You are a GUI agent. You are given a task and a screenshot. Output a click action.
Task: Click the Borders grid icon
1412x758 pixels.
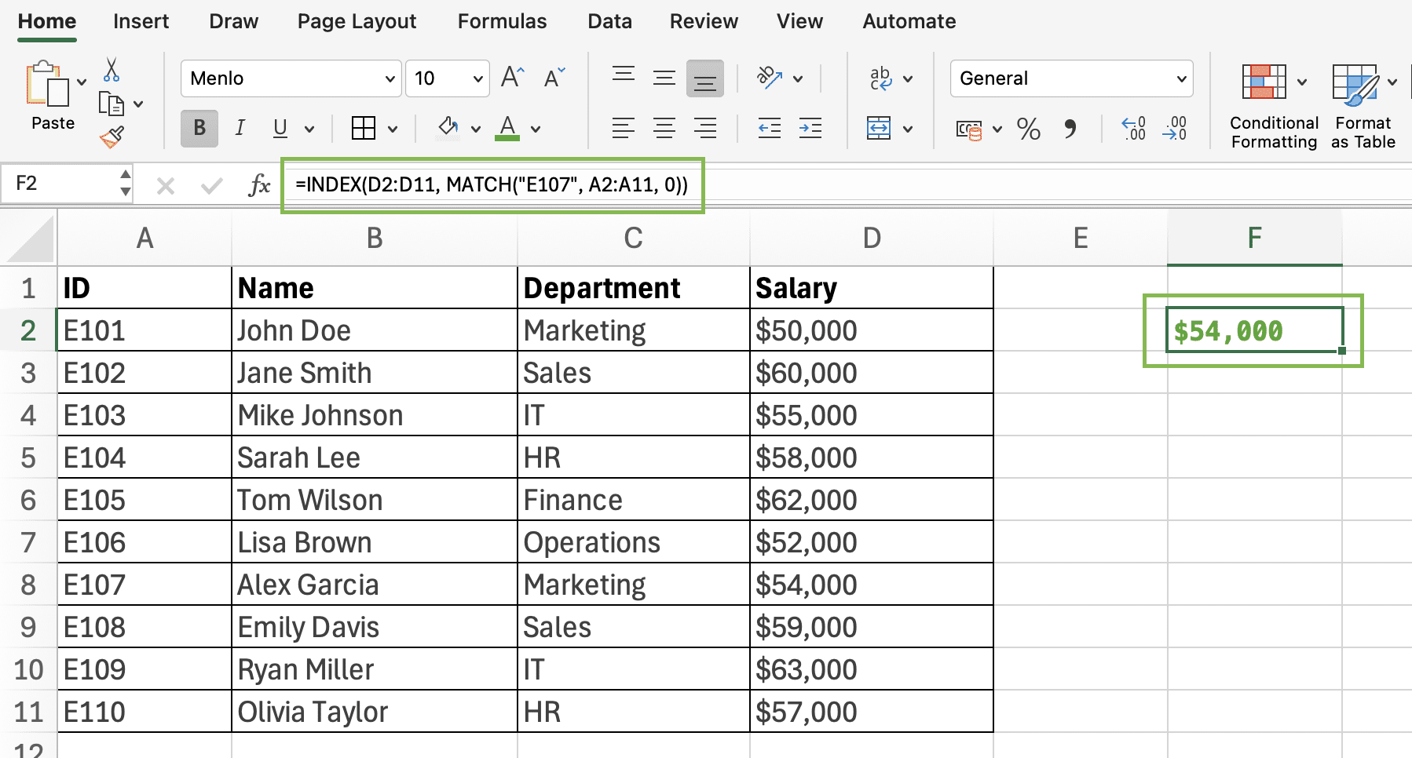pyautogui.click(x=364, y=128)
